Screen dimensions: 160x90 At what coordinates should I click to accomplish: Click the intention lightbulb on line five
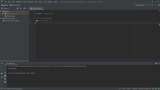click(x=37, y=20)
